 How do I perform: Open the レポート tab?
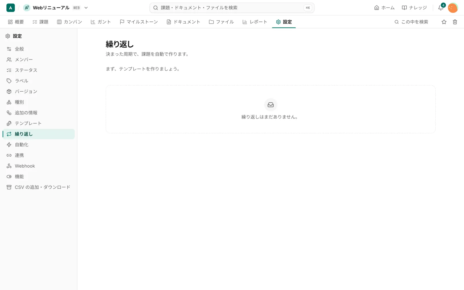coord(255,22)
